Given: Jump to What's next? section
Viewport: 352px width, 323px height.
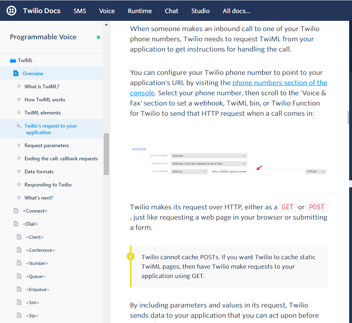Looking at the screenshot, I should click(39, 197).
